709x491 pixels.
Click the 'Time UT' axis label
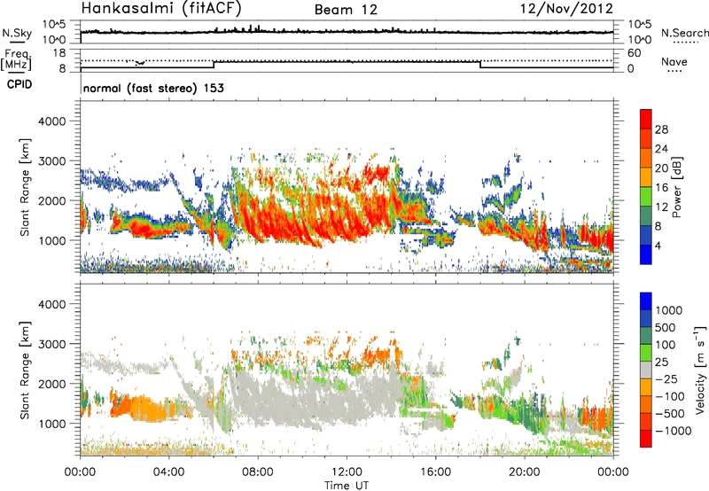[x=347, y=486]
